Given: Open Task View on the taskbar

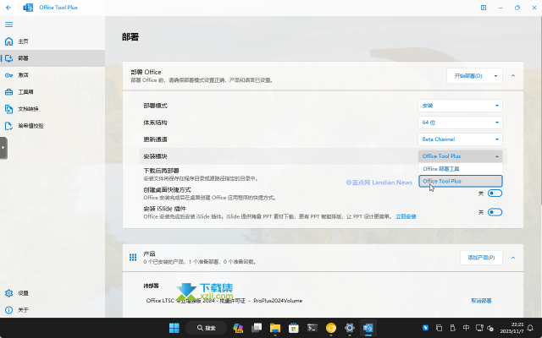Looking at the screenshot, I should [257, 328].
